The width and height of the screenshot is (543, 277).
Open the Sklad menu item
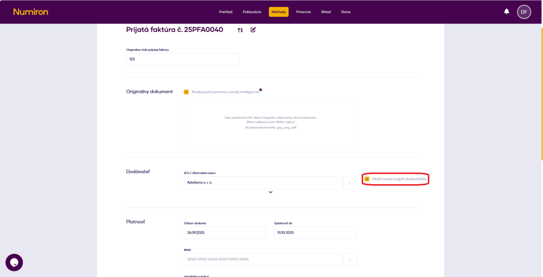(x=326, y=12)
